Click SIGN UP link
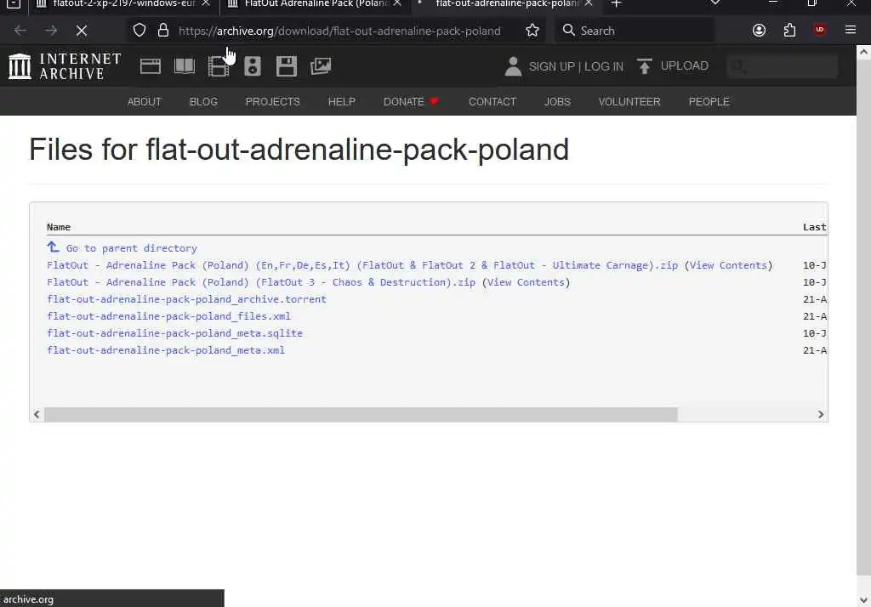 (551, 66)
